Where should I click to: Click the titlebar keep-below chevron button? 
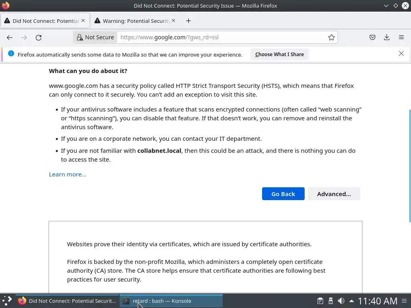[x=386, y=6]
